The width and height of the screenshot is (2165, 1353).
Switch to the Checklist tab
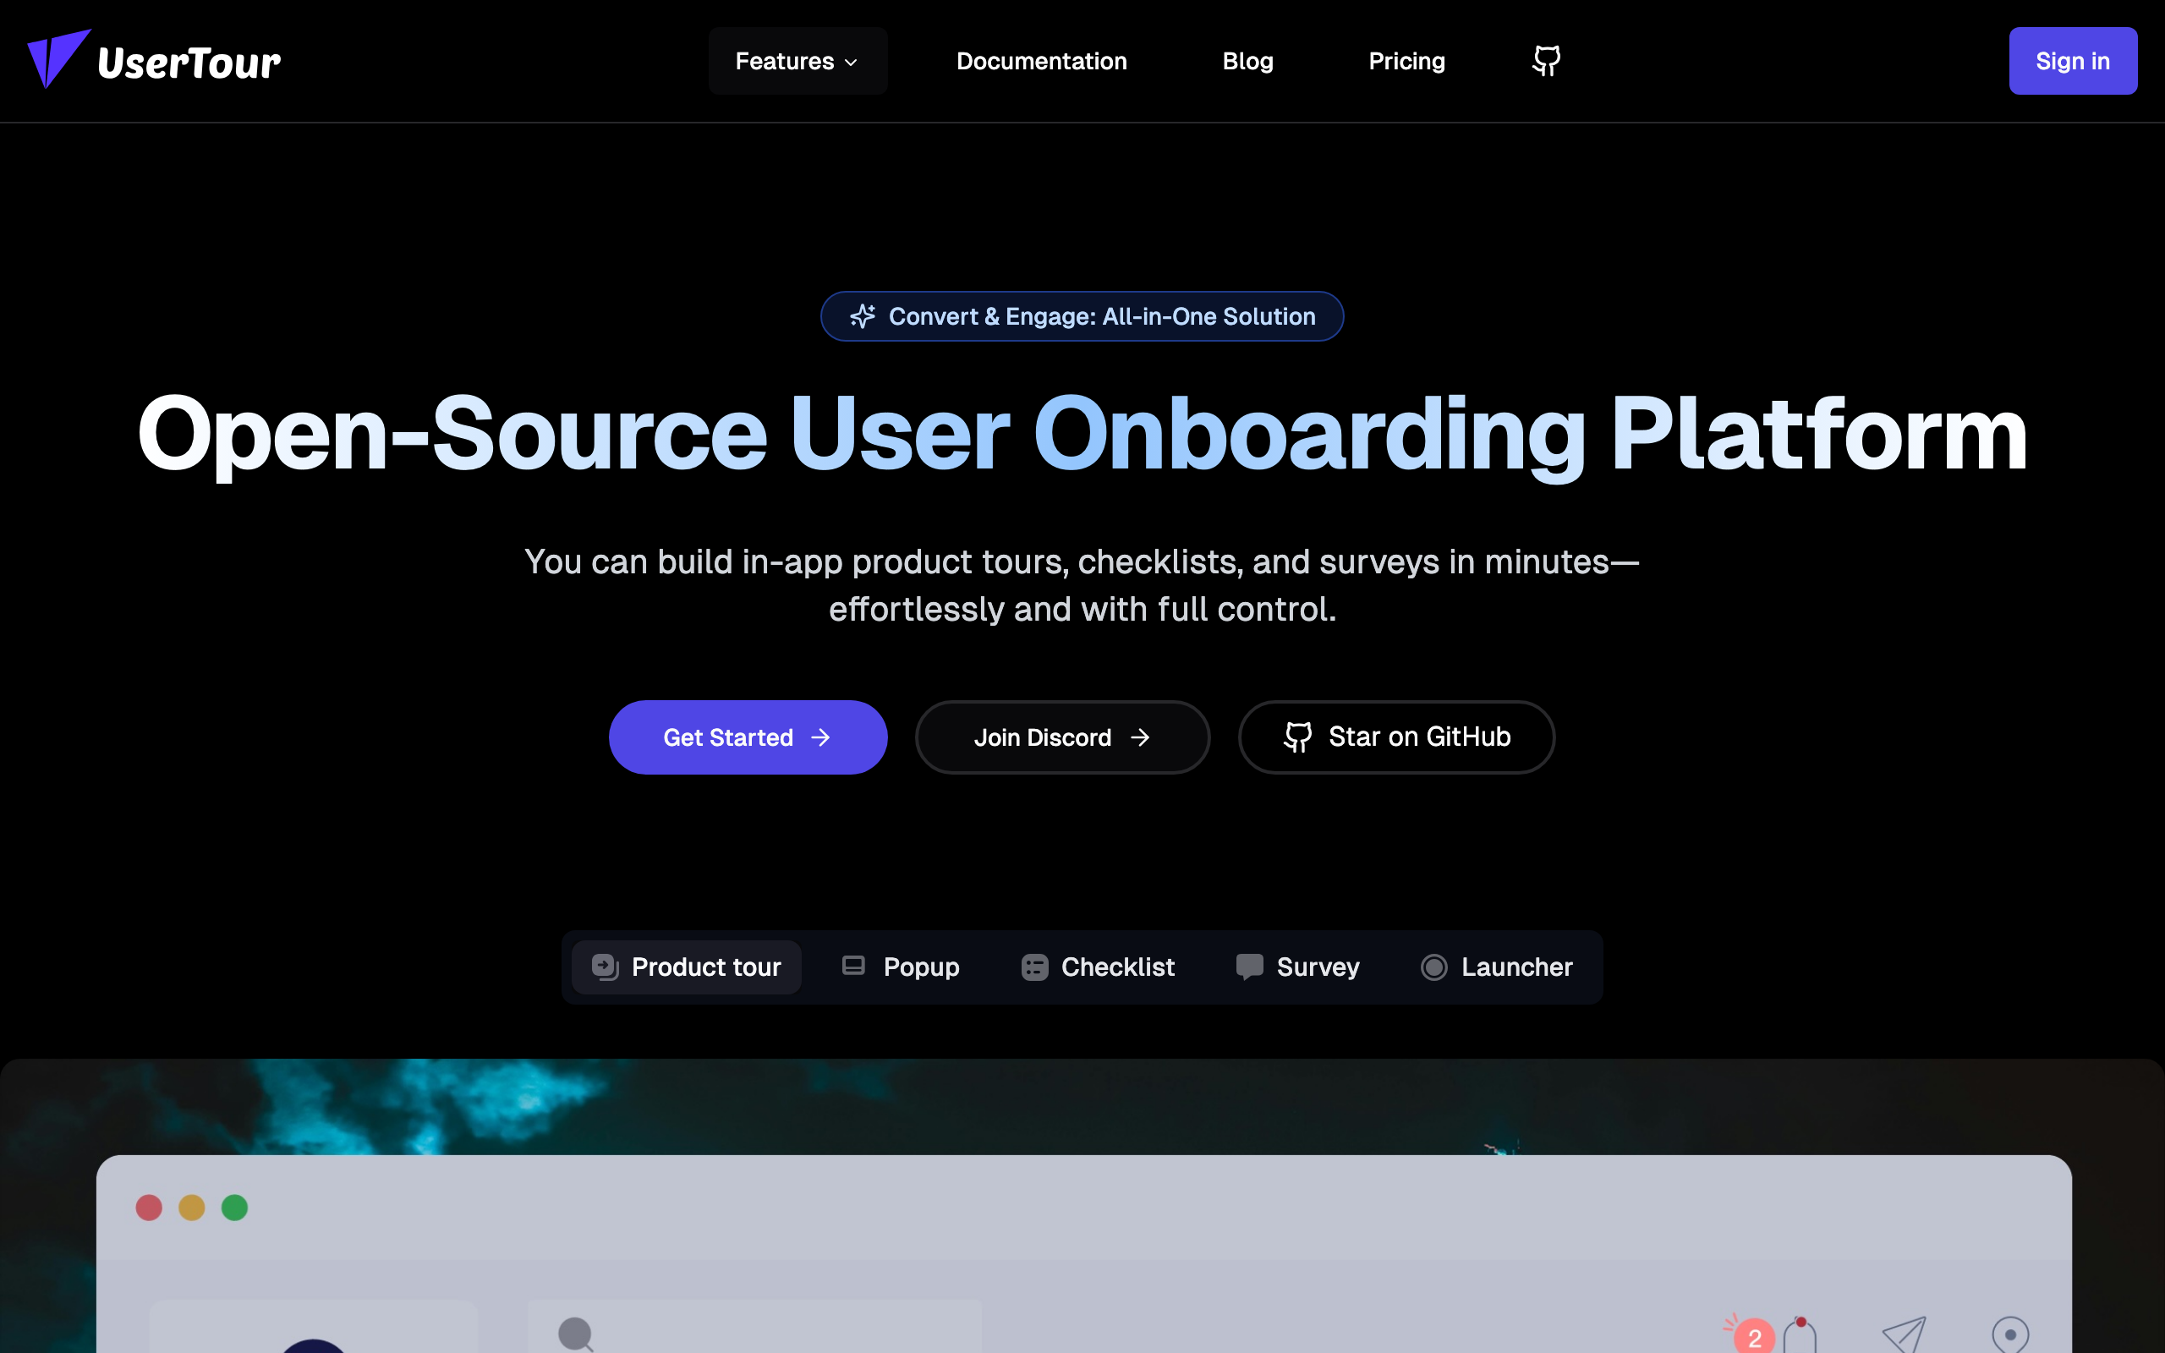coord(1097,967)
